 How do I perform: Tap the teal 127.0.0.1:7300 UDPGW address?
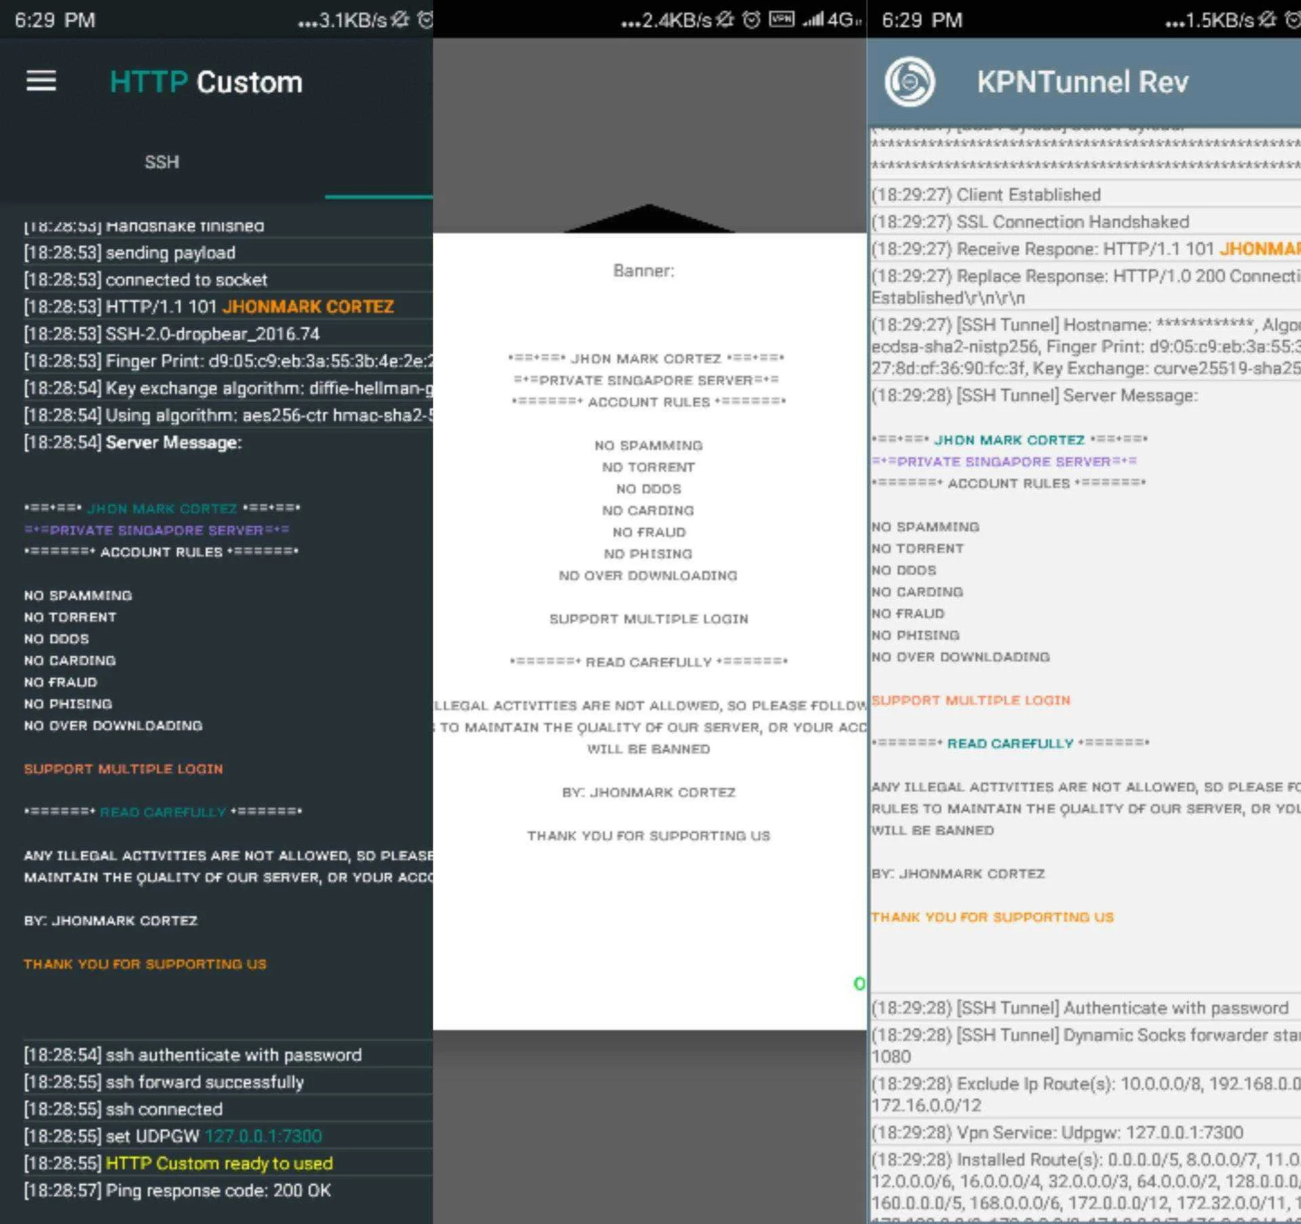point(264,1136)
